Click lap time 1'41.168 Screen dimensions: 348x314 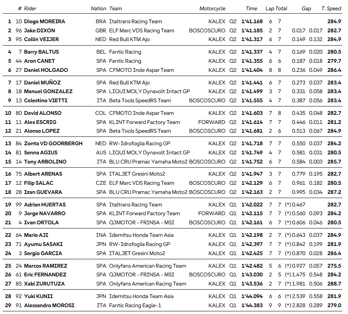pyautogui.click(x=252, y=22)
